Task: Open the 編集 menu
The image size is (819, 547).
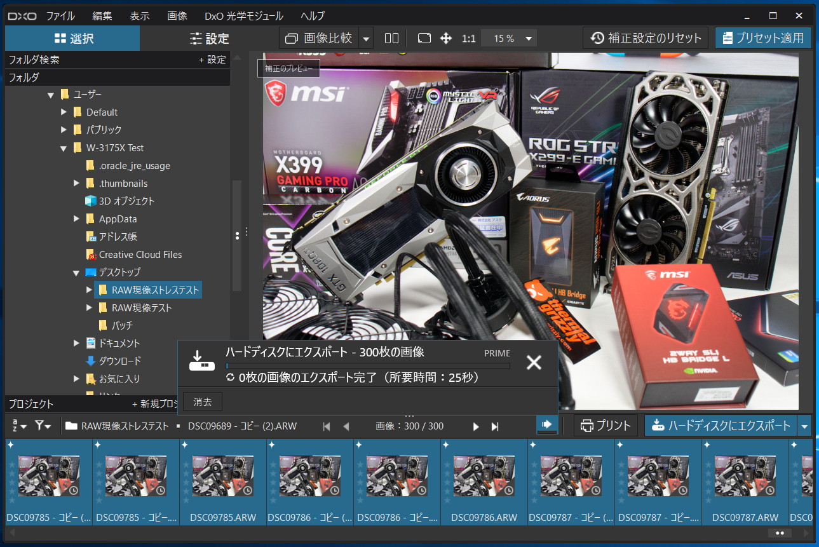Action: click(x=103, y=16)
